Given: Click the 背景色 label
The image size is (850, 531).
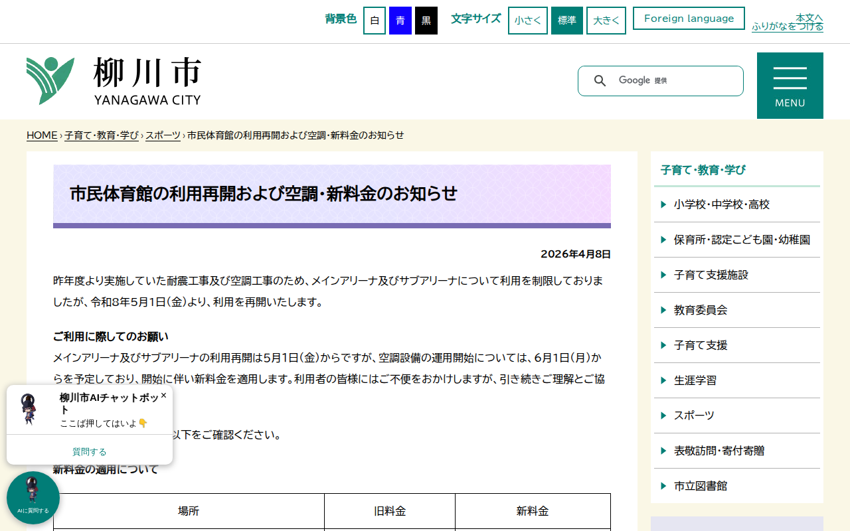Looking at the screenshot, I should [x=341, y=19].
